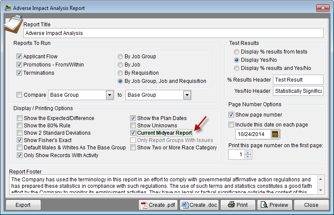This screenshot has height=215, width=334.
Task: Expand the second Base Group dropdown after 'to'
Action: pyautogui.click(x=187, y=95)
